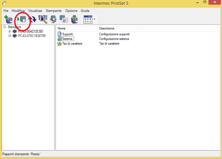Viewport: 222px width, 159px height.
Task: Click the printer with green down arrow icon
Action: 74,19
